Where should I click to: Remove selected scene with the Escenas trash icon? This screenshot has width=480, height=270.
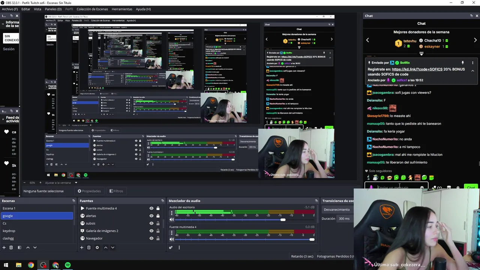(x=11, y=247)
